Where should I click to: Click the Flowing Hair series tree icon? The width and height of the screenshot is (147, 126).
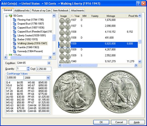point(15,20)
